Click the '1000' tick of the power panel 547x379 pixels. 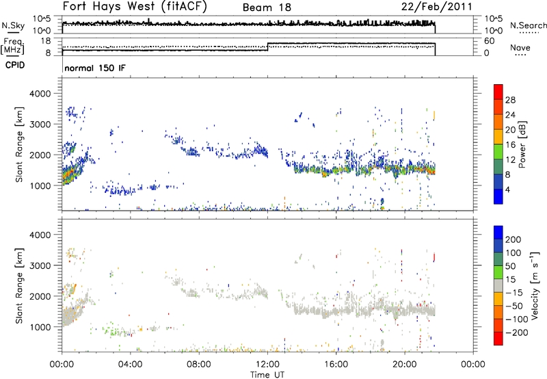[x=40, y=185]
